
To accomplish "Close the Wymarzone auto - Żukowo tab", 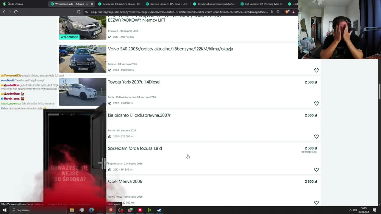I will pos(92,4).
